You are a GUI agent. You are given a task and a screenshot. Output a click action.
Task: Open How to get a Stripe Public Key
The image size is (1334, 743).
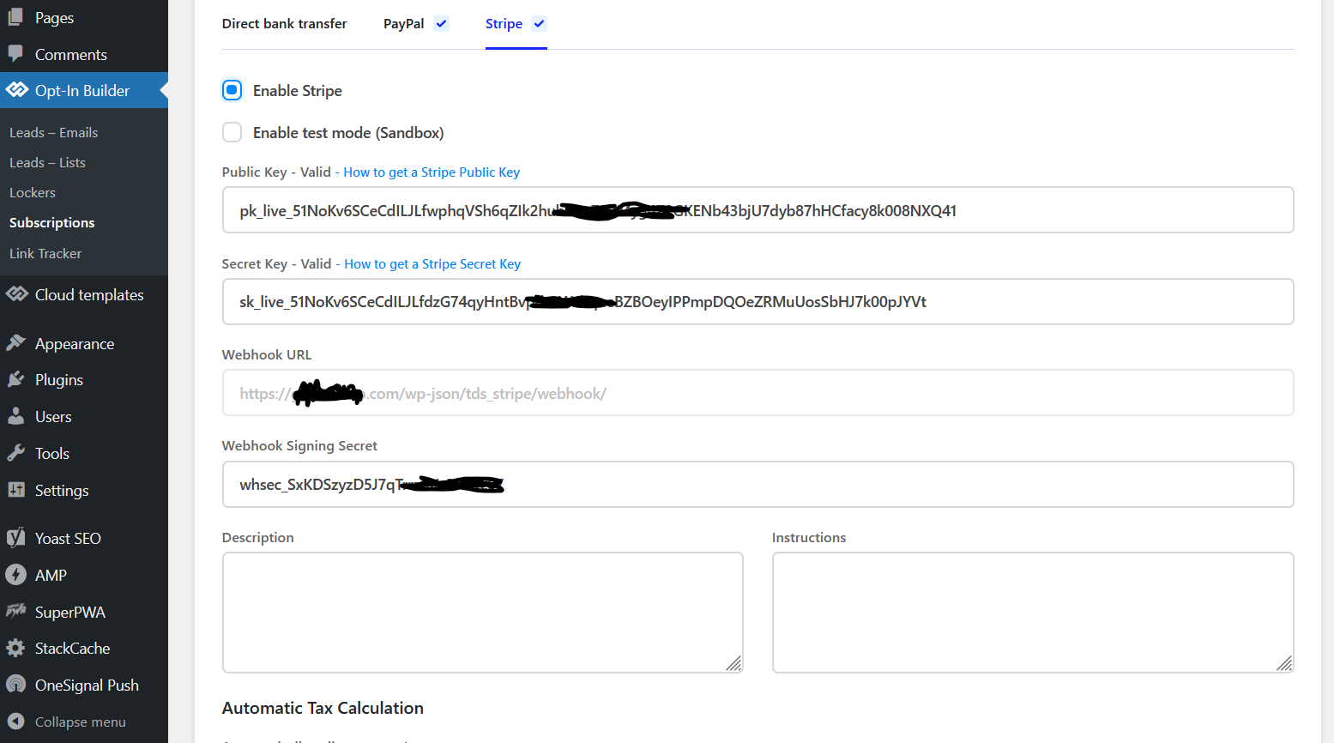tap(432, 172)
